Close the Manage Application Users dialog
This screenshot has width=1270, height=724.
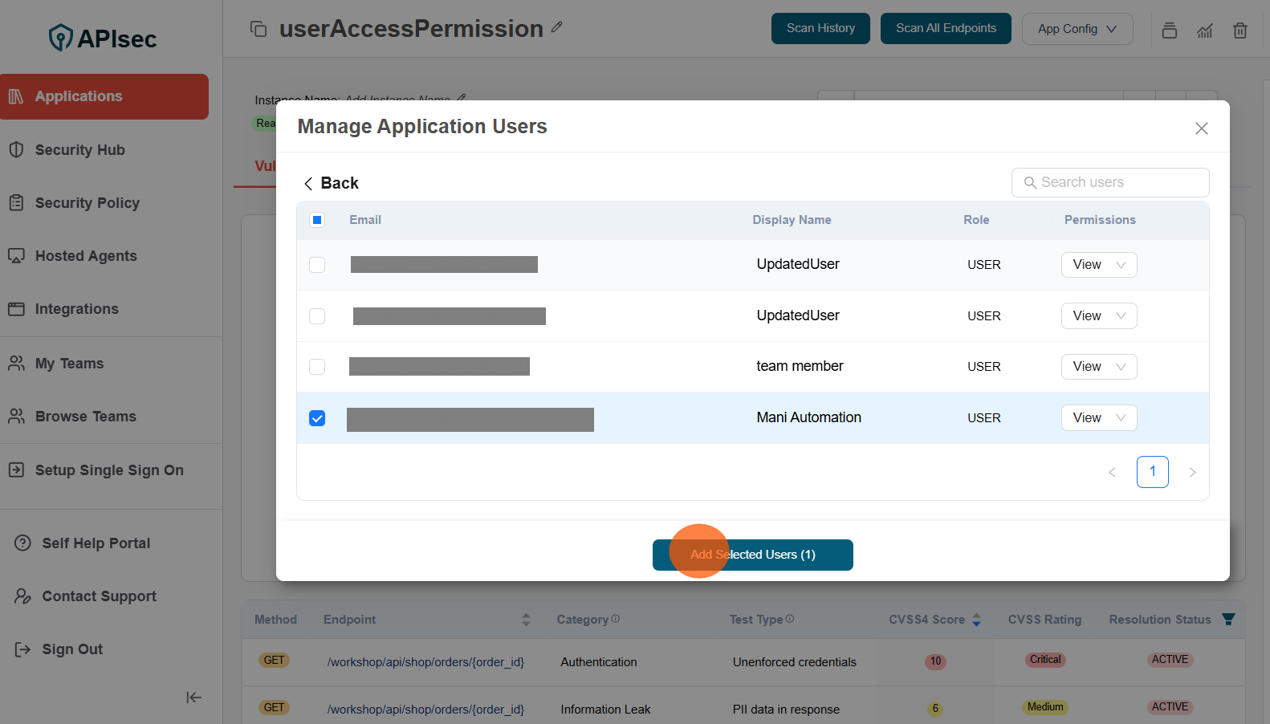tap(1201, 128)
